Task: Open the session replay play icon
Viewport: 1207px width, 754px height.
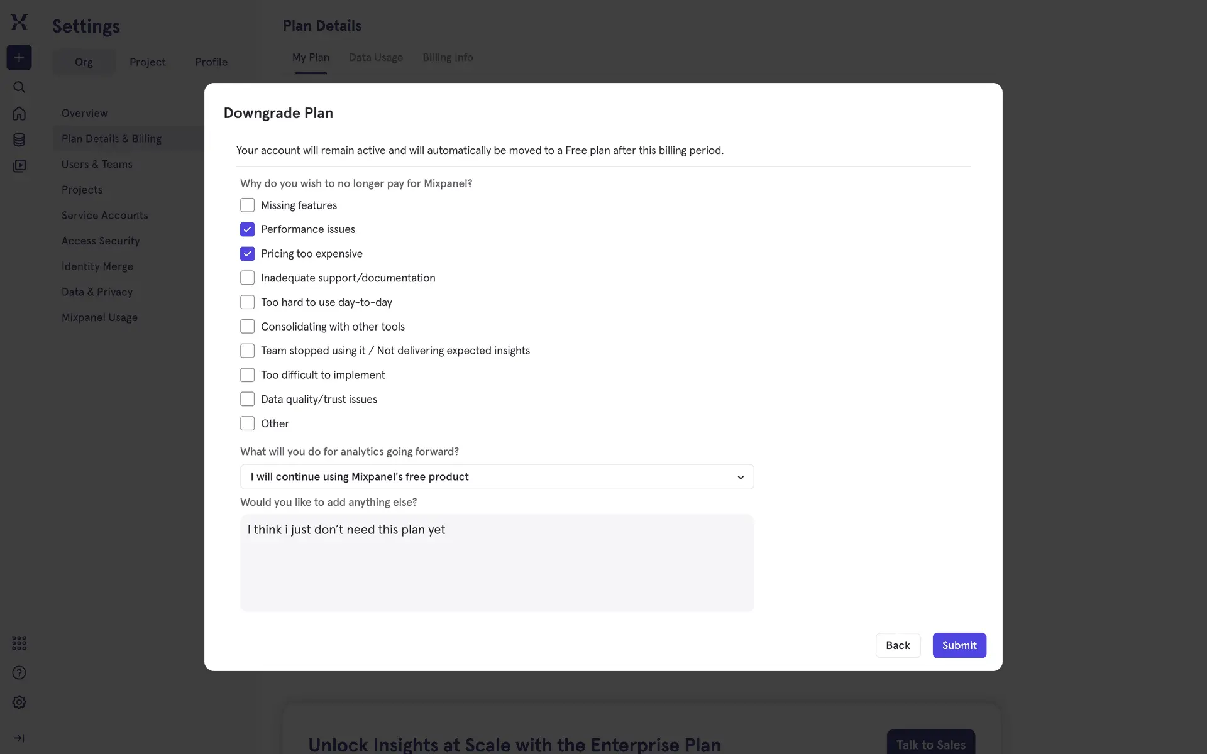Action: (19, 166)
